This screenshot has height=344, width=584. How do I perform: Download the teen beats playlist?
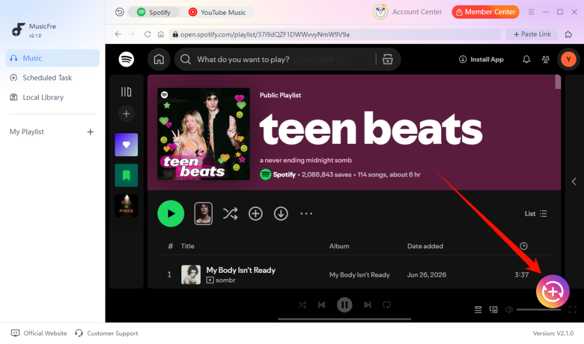tap(281, 214)
